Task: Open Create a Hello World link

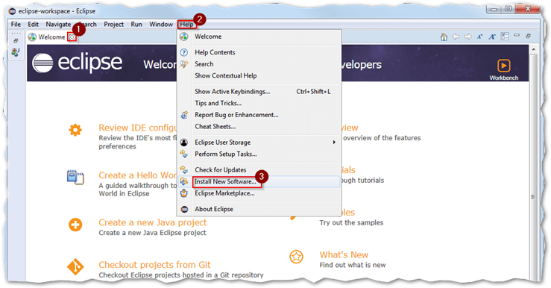Action: (137, 175)
